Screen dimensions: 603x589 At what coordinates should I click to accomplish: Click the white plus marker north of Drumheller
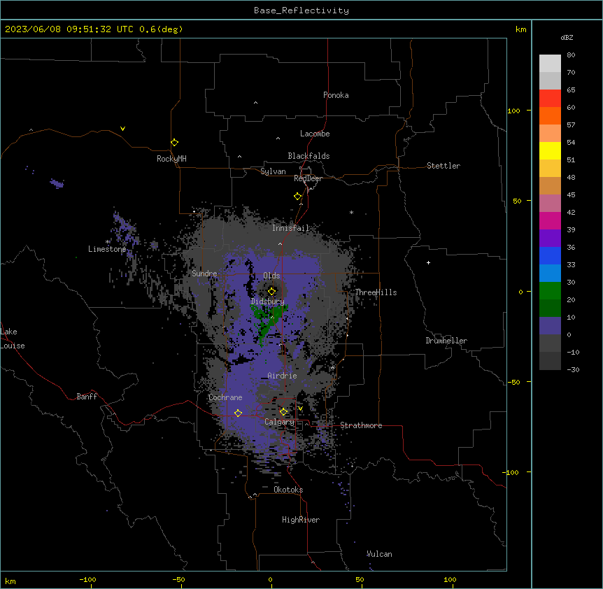428,262
